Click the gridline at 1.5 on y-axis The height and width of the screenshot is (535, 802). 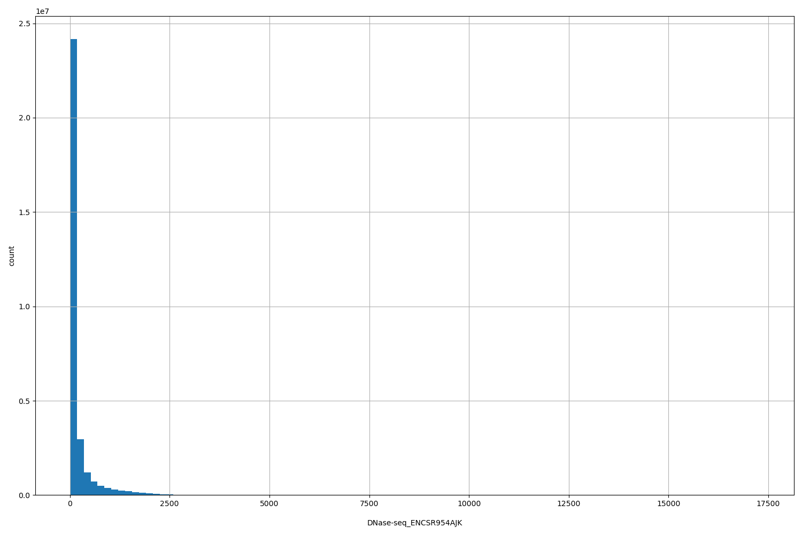point(374,211)
